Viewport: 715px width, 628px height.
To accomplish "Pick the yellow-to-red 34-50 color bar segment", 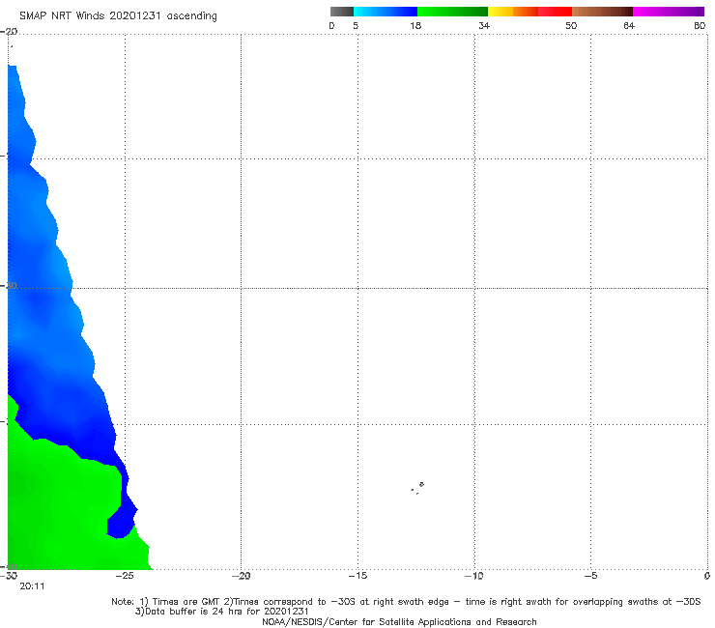I will (529, 12).
